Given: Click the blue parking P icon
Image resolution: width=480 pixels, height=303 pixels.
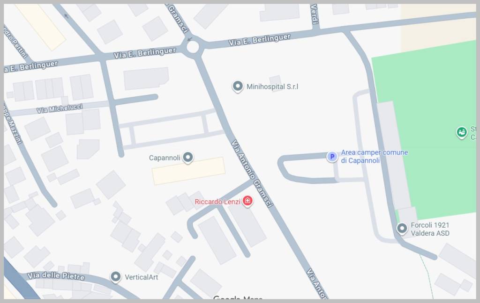Looking at the screenshot, I should click(x=332, y=157).
